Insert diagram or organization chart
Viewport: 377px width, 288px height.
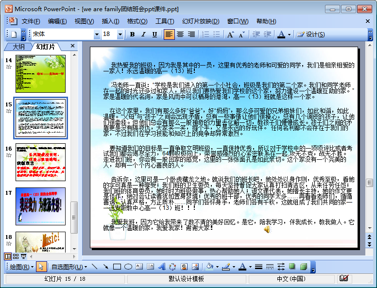point(172,267)
